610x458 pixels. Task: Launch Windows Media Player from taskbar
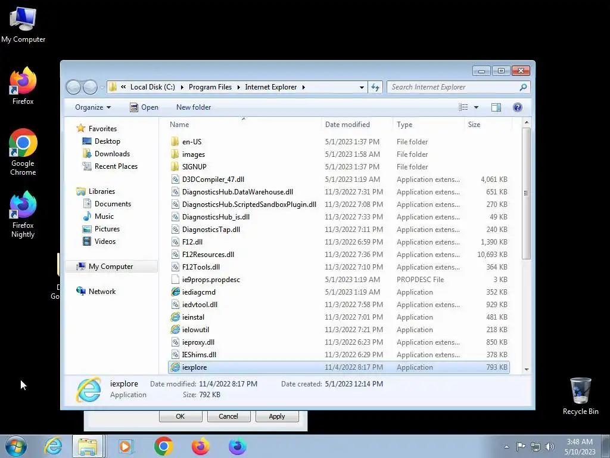point(126,446)
